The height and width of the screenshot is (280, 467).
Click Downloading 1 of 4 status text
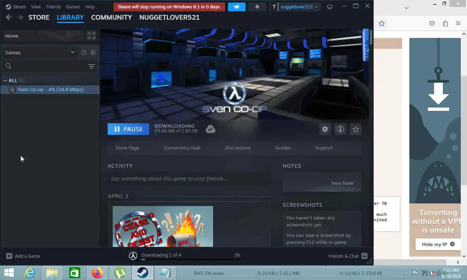pyautogui.click(x=161, y=255)
